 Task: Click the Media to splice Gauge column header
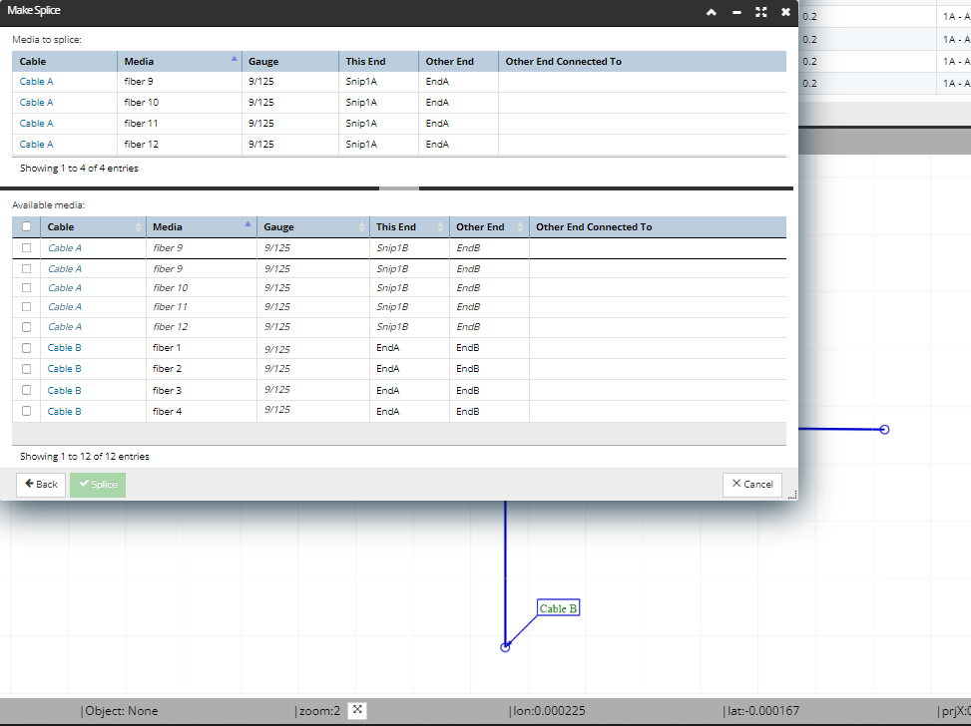[289, 61]
